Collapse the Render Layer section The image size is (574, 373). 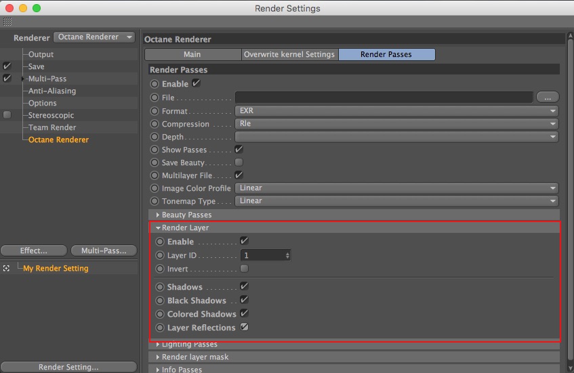click(x=158, y=227)
